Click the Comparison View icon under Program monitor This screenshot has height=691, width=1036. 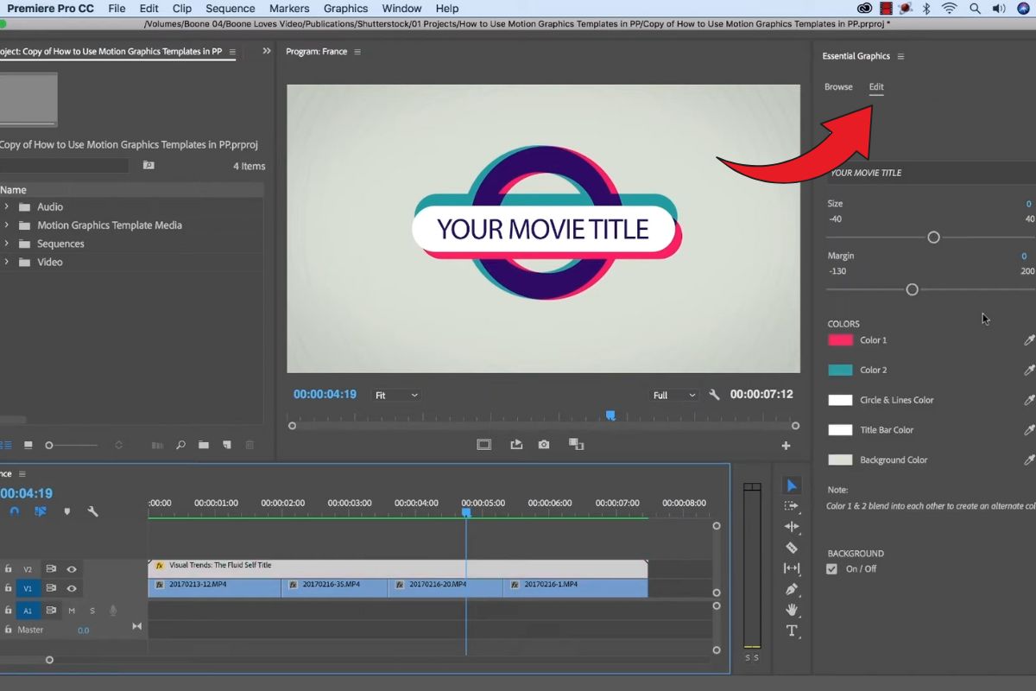576,444
